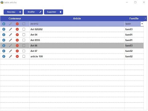The width and height of the screenshot is (148, 111).
Task: Edit the Art 0112 article name field
Action: [x=77, y=24]
